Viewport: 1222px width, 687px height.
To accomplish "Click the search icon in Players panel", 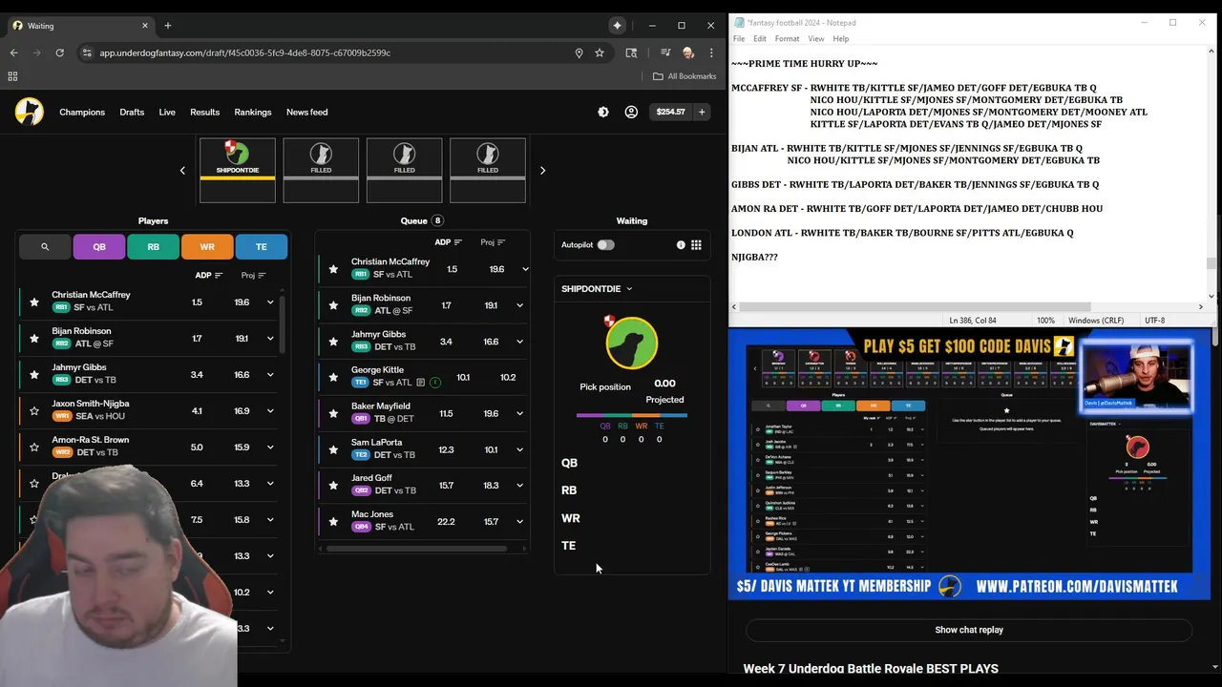I will pos(45,246).
